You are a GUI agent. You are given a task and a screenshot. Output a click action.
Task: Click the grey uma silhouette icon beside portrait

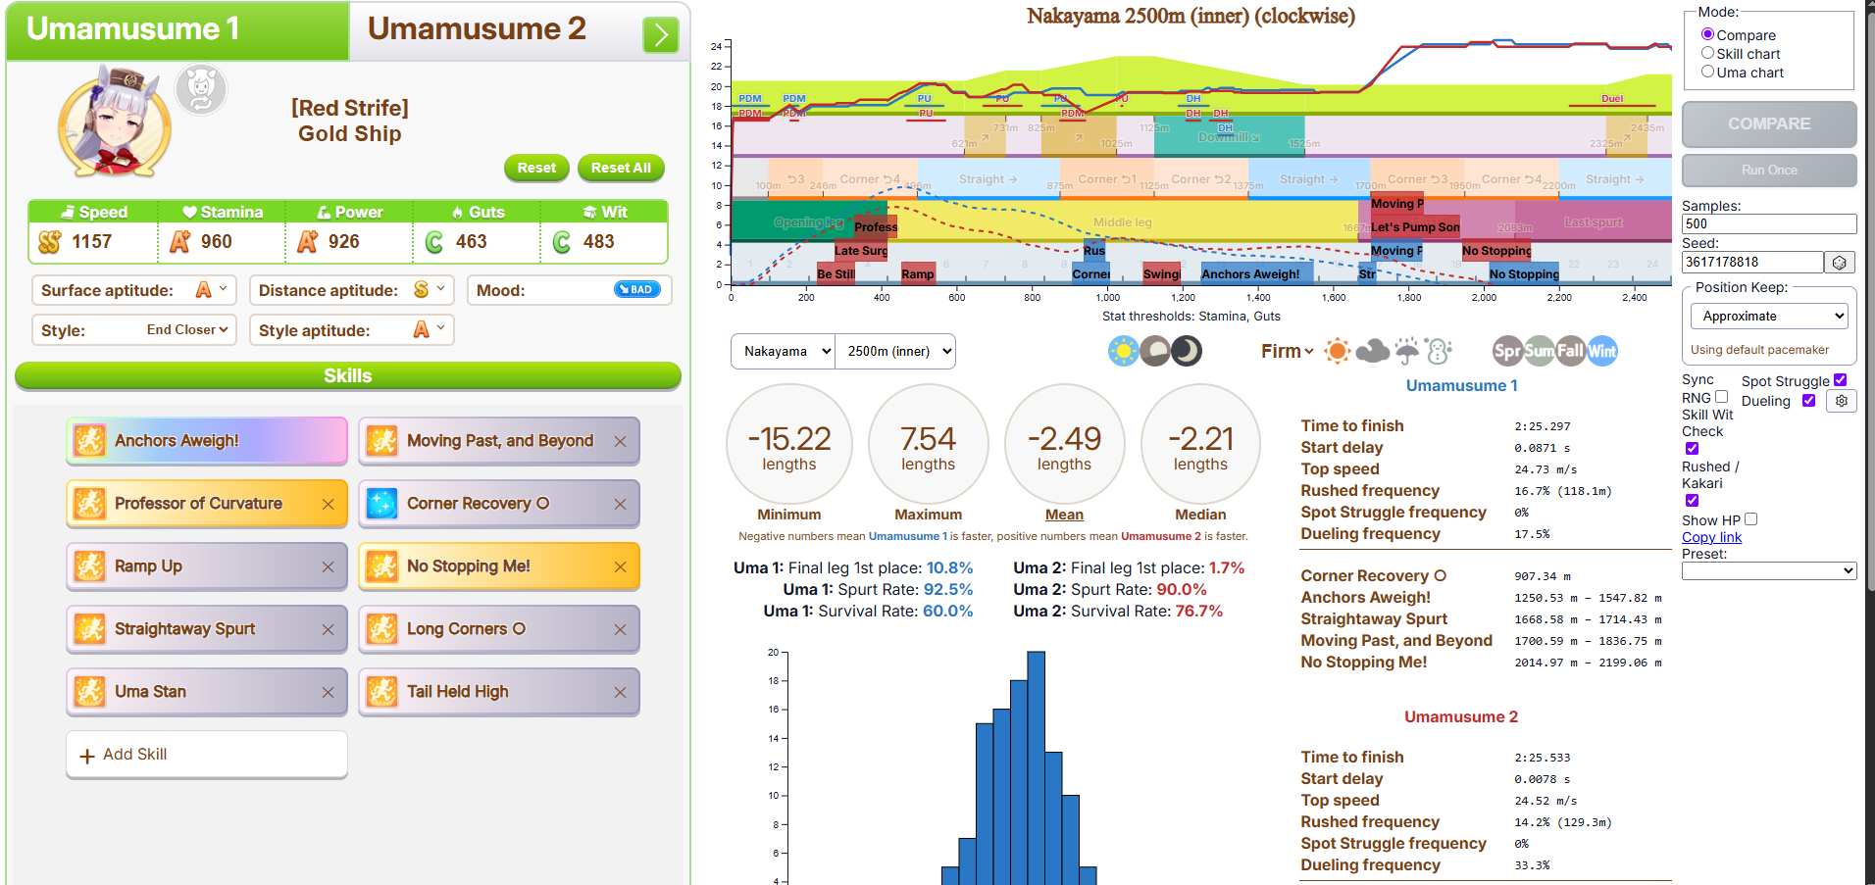(201, 90)
